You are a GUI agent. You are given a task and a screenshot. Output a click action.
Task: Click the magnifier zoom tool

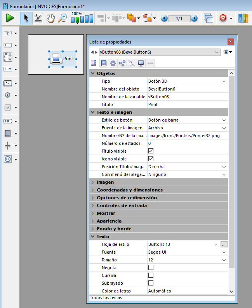click(x=63, y=18)
